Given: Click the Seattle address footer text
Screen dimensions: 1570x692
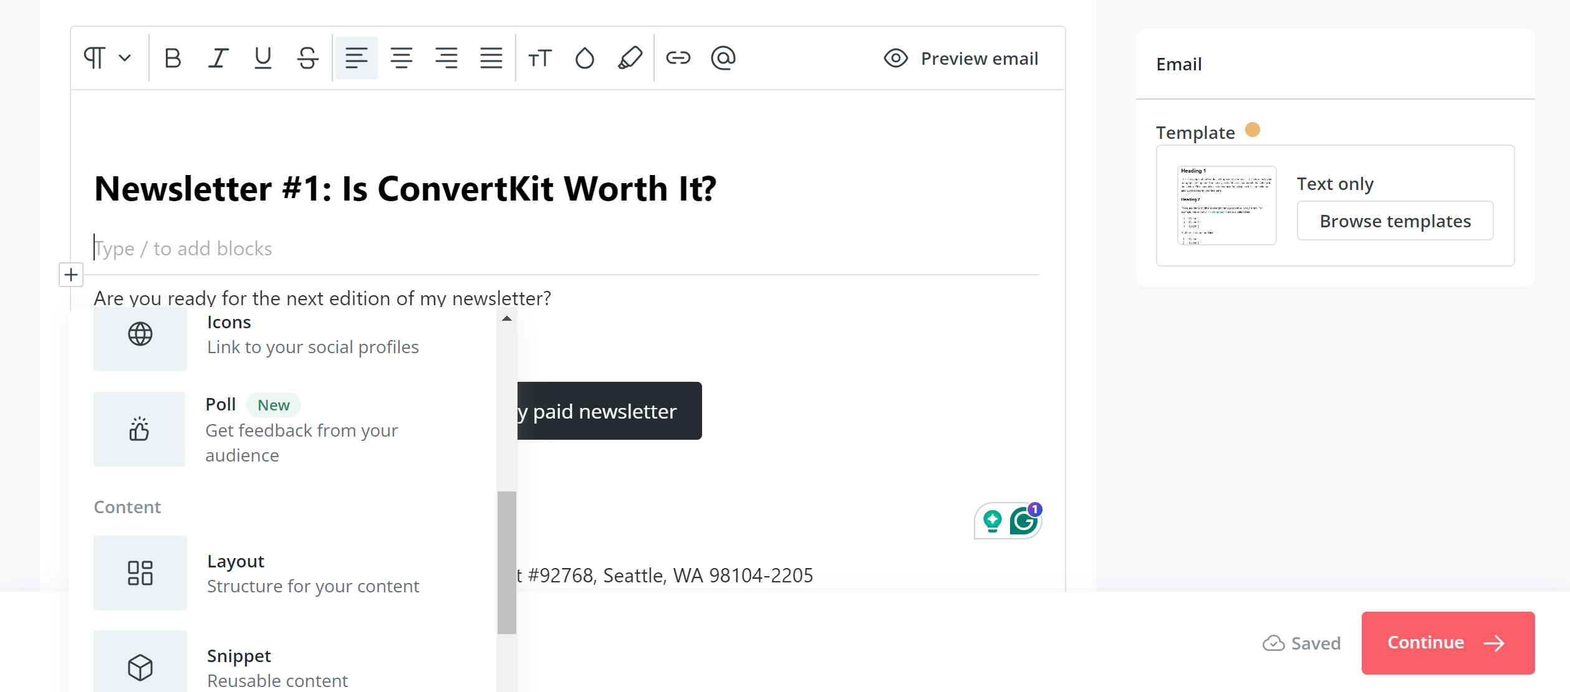Looking at the screenshot, I should pyautogui.click(x=665, y=575).
